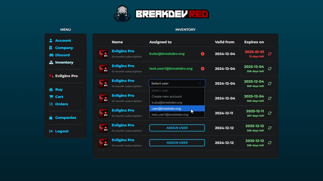This screenshot has height=181, width=323.
Task: Open Evilginx Pro link in first row
Action: click(123, 51)
